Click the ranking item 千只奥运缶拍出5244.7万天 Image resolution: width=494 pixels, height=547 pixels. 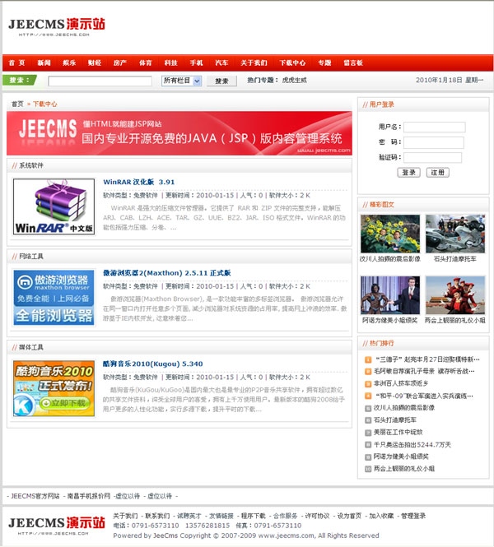pyautogui.click(x=412, y=444)
